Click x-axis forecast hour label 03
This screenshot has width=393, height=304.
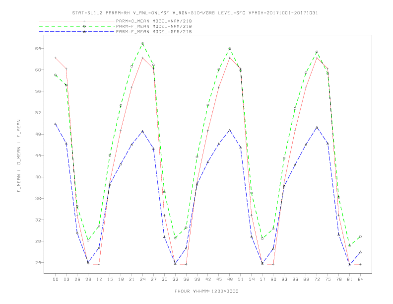pyautogui.click(x=66, y=279)
